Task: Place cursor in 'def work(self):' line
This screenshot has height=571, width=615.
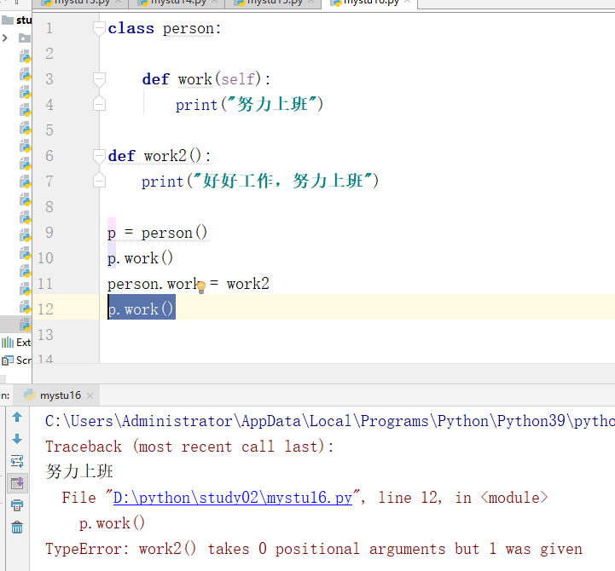Action: [206, 79]
